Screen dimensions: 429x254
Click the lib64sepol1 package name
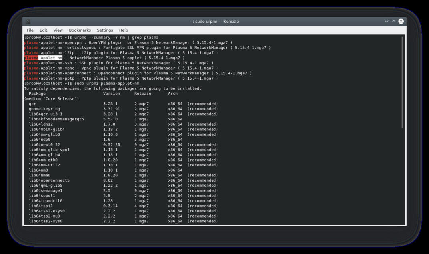42,196
